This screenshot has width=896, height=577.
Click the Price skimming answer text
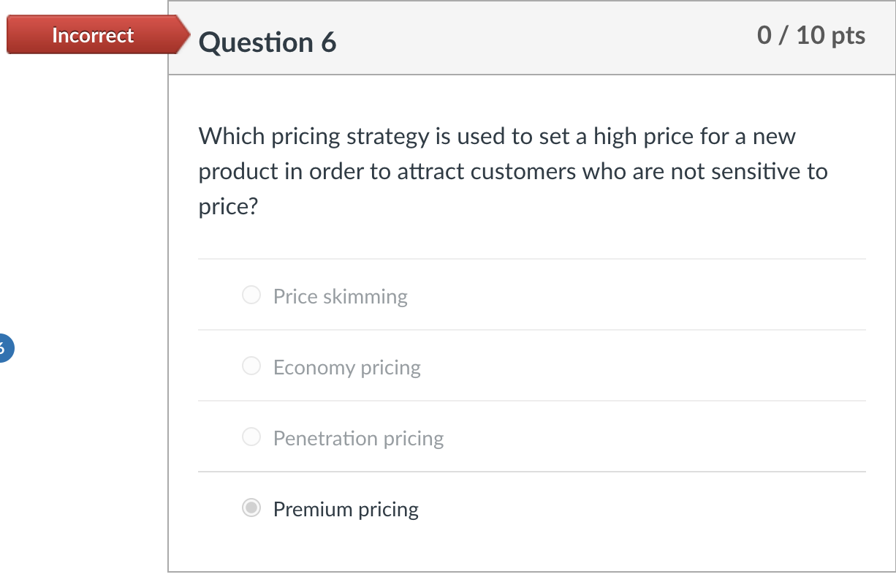click(340, 296)
